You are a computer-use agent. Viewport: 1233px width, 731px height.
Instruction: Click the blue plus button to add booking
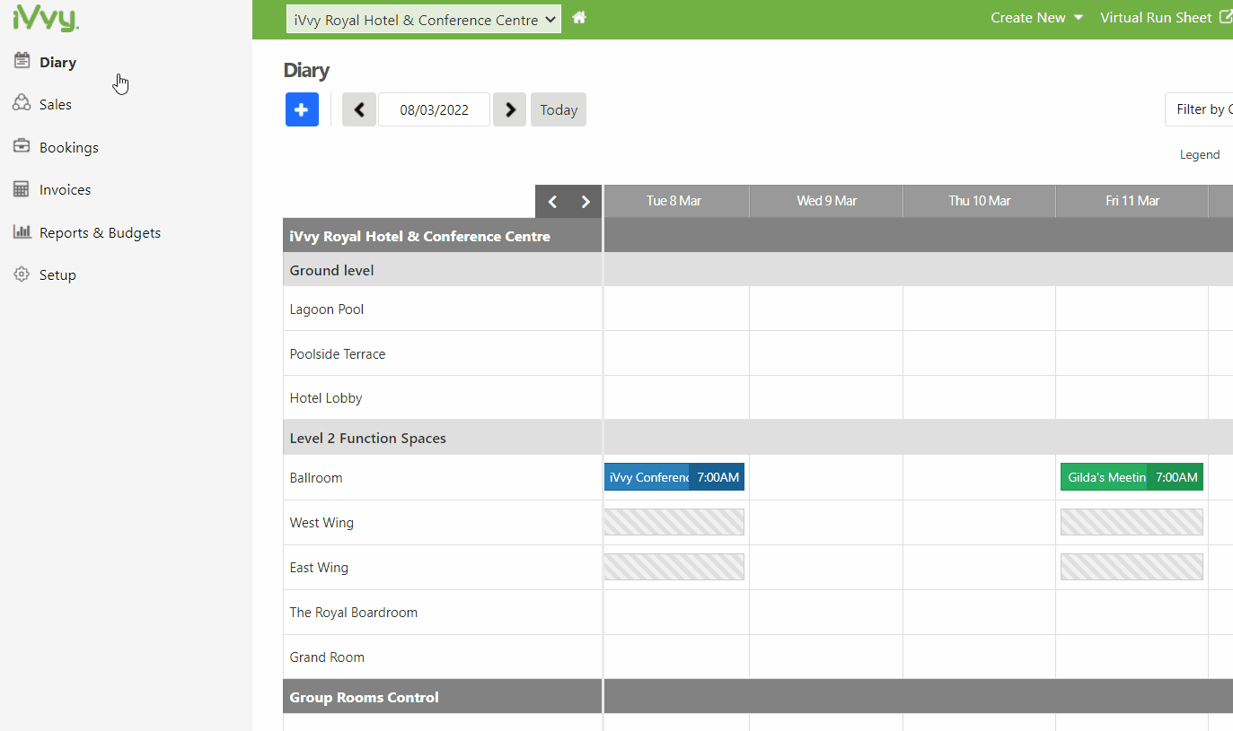pos(302,109)
